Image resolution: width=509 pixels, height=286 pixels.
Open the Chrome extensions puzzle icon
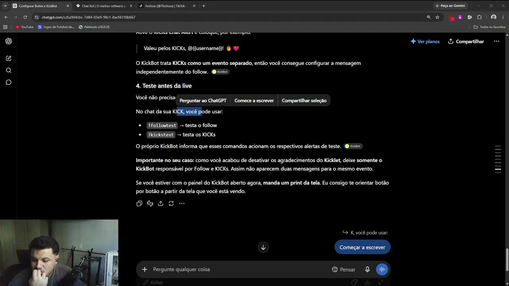point(479,17)
